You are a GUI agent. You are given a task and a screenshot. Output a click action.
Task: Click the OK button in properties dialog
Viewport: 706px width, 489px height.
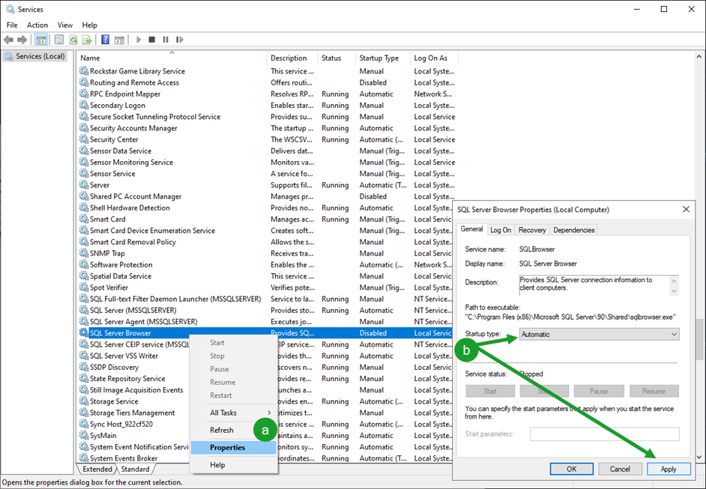tap(571, 470)
